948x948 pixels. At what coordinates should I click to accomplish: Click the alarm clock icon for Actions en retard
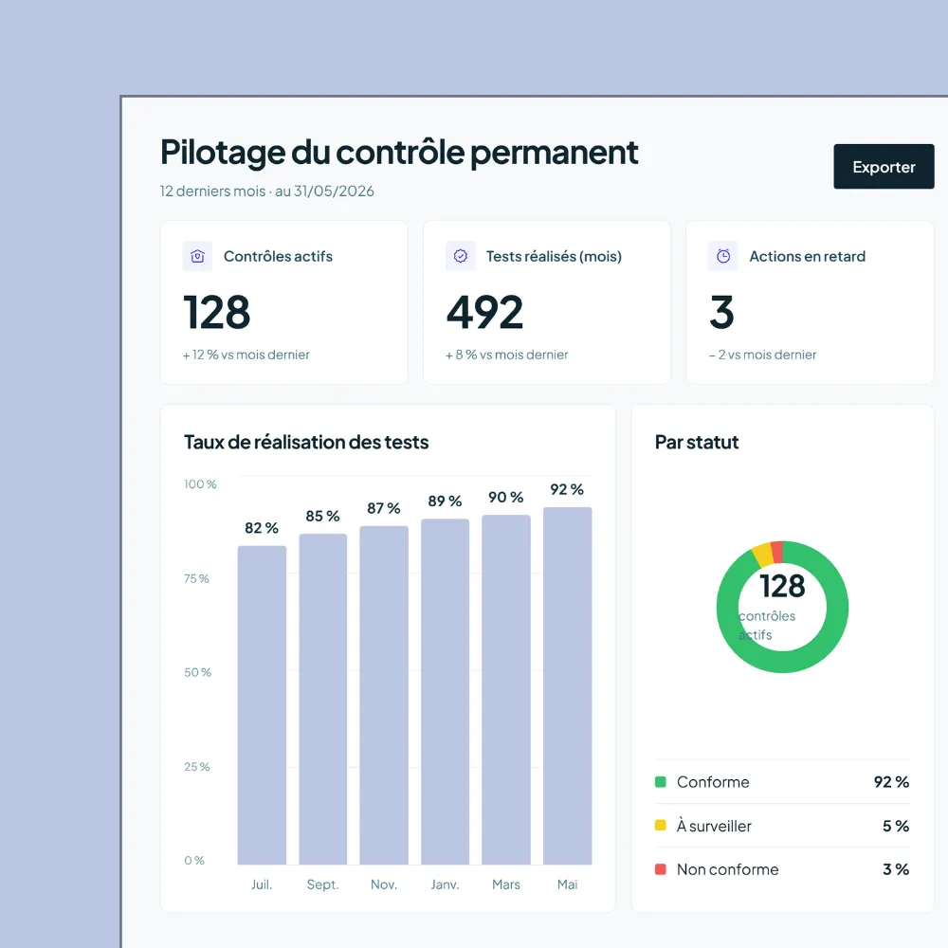click(723, 256)
